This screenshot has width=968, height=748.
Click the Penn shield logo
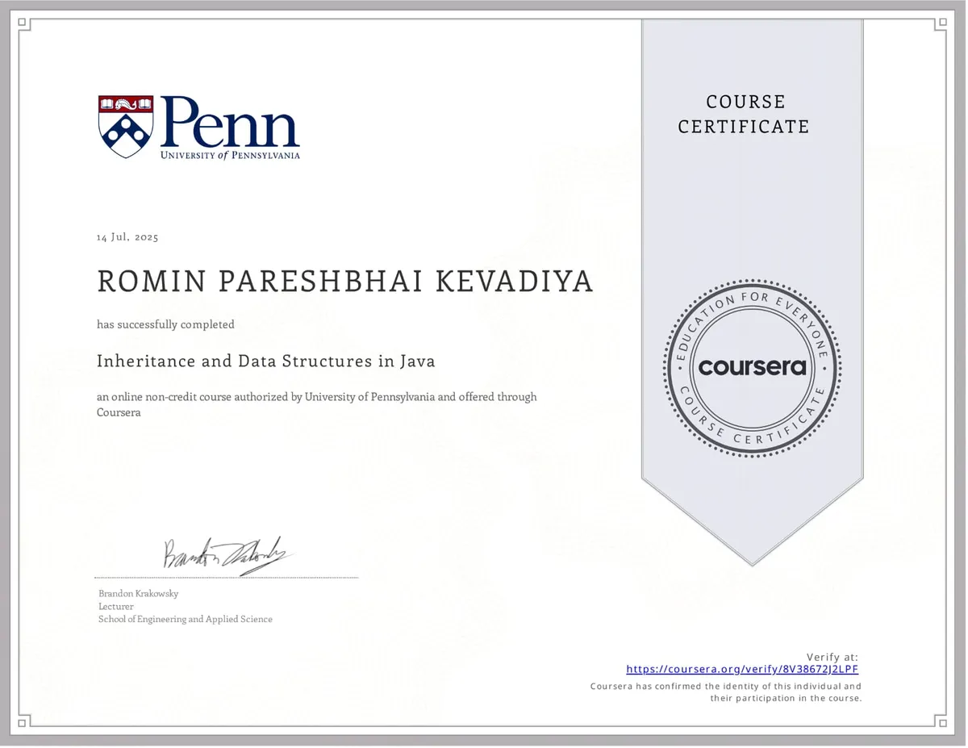point(126,127)
